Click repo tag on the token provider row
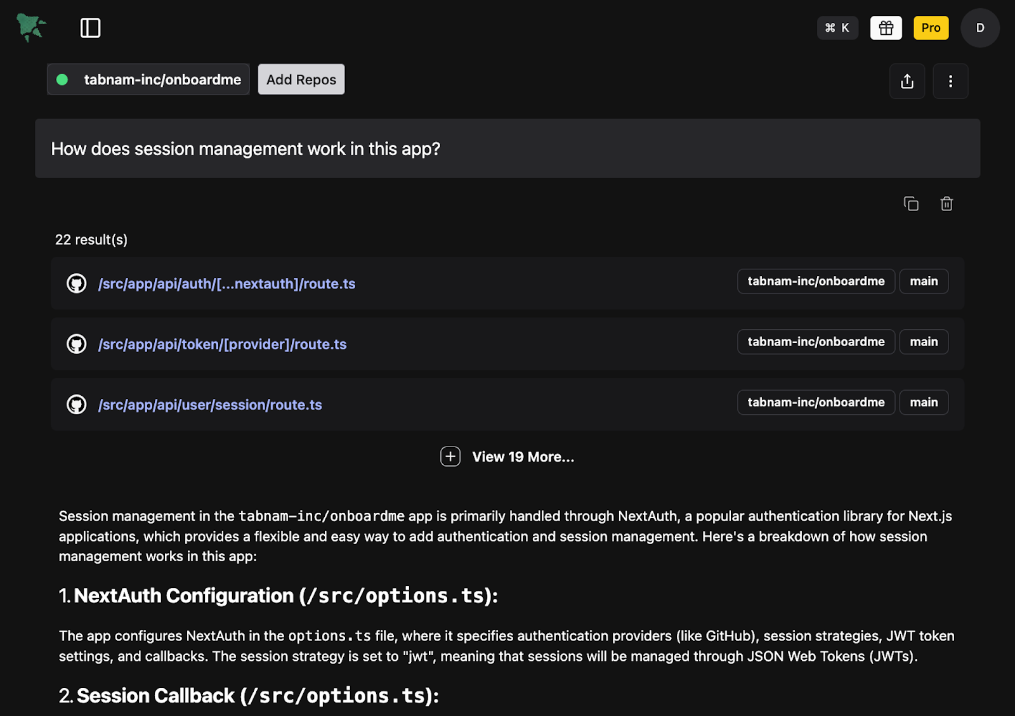1015x716 pixels. pyautogui.click(x=816, y=342)
